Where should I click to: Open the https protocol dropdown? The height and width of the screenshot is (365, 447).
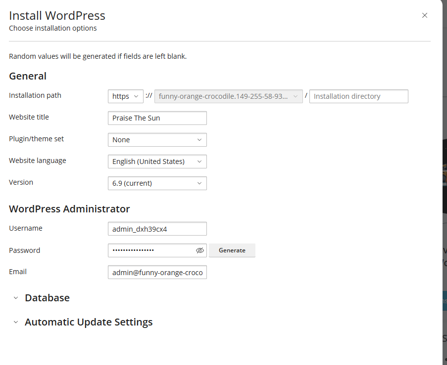125,96
